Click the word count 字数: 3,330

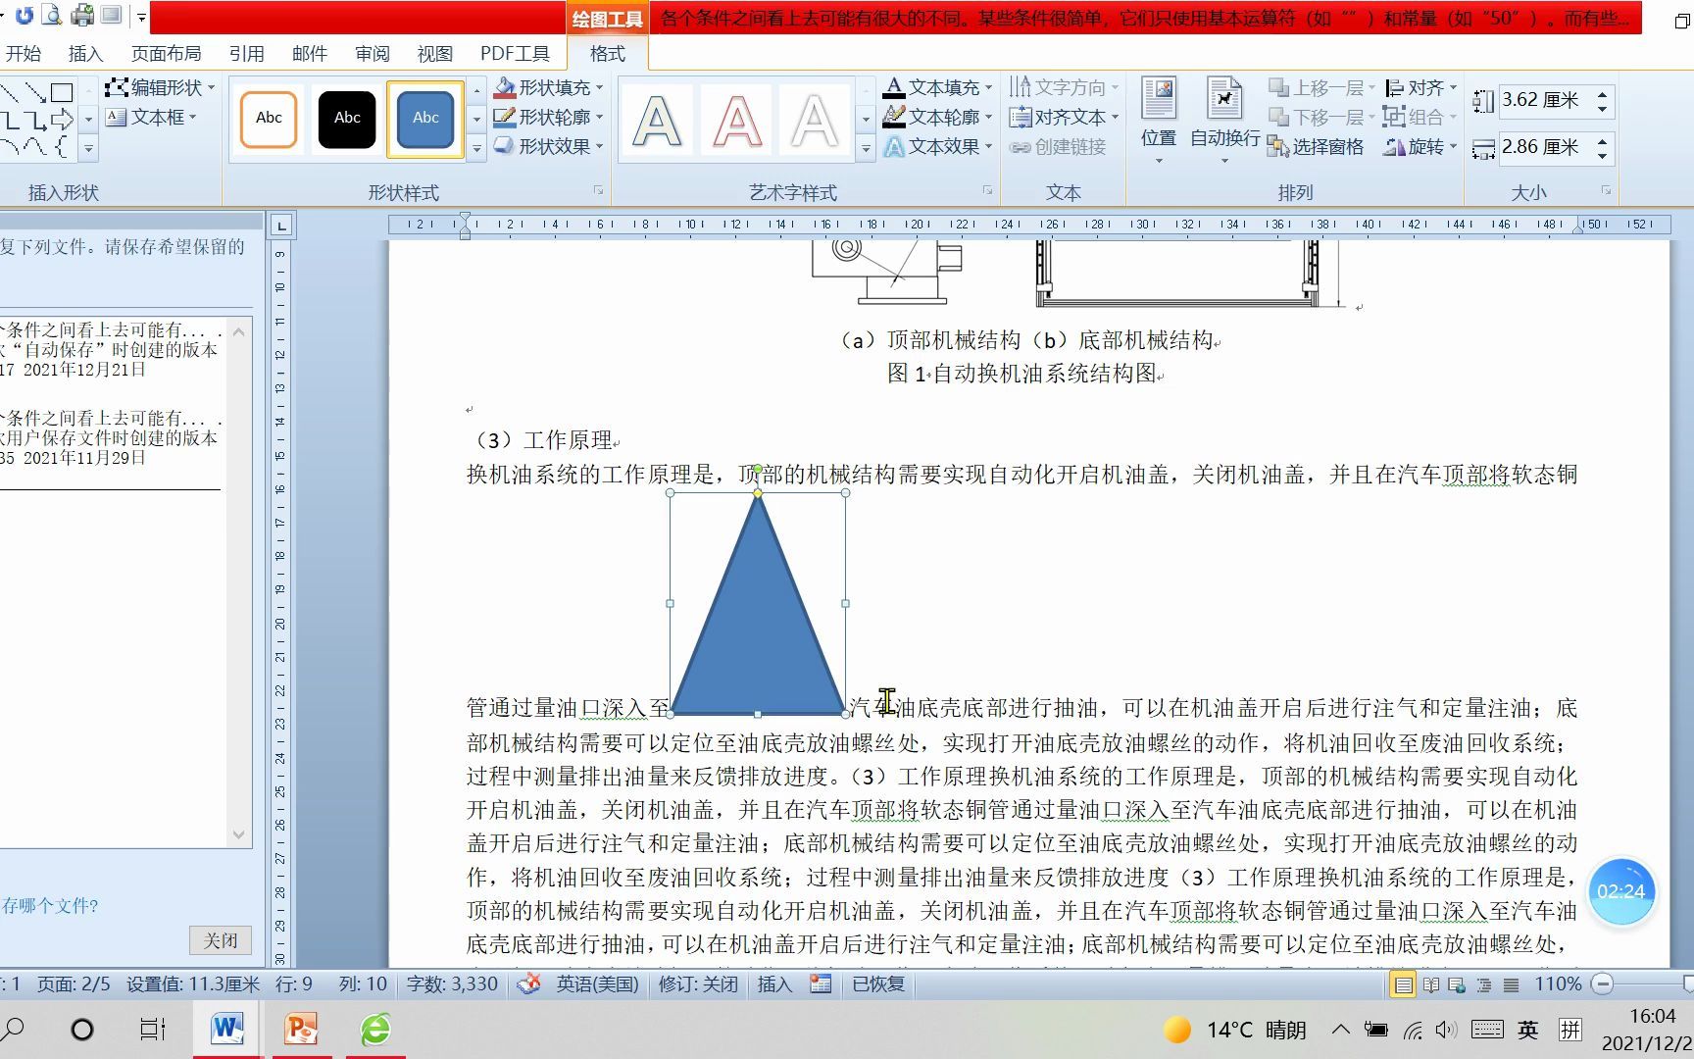452,983
